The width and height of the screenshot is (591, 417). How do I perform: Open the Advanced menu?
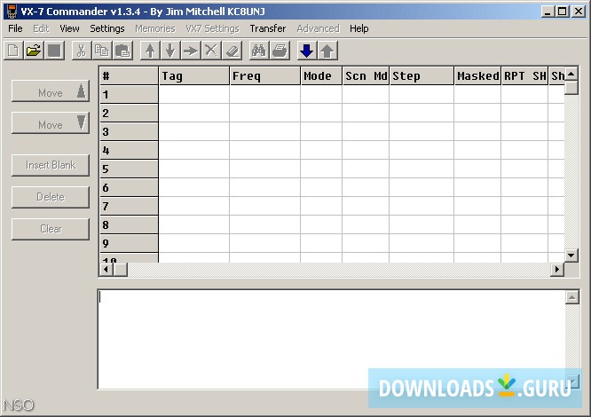pyautogui.click(x=318, y=28)
